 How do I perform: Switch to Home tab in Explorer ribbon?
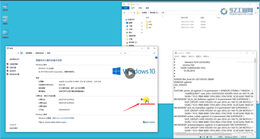point(133,8)
